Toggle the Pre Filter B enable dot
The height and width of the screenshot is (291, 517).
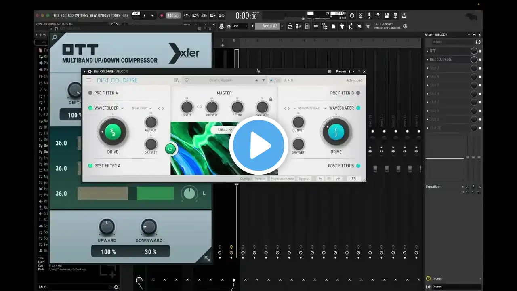(358, 93)
